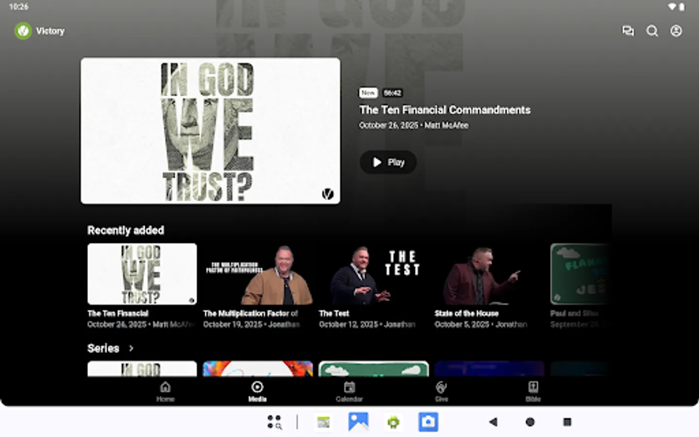
Task: Open the State of the House thumbnail
Action: click(489, 274)
